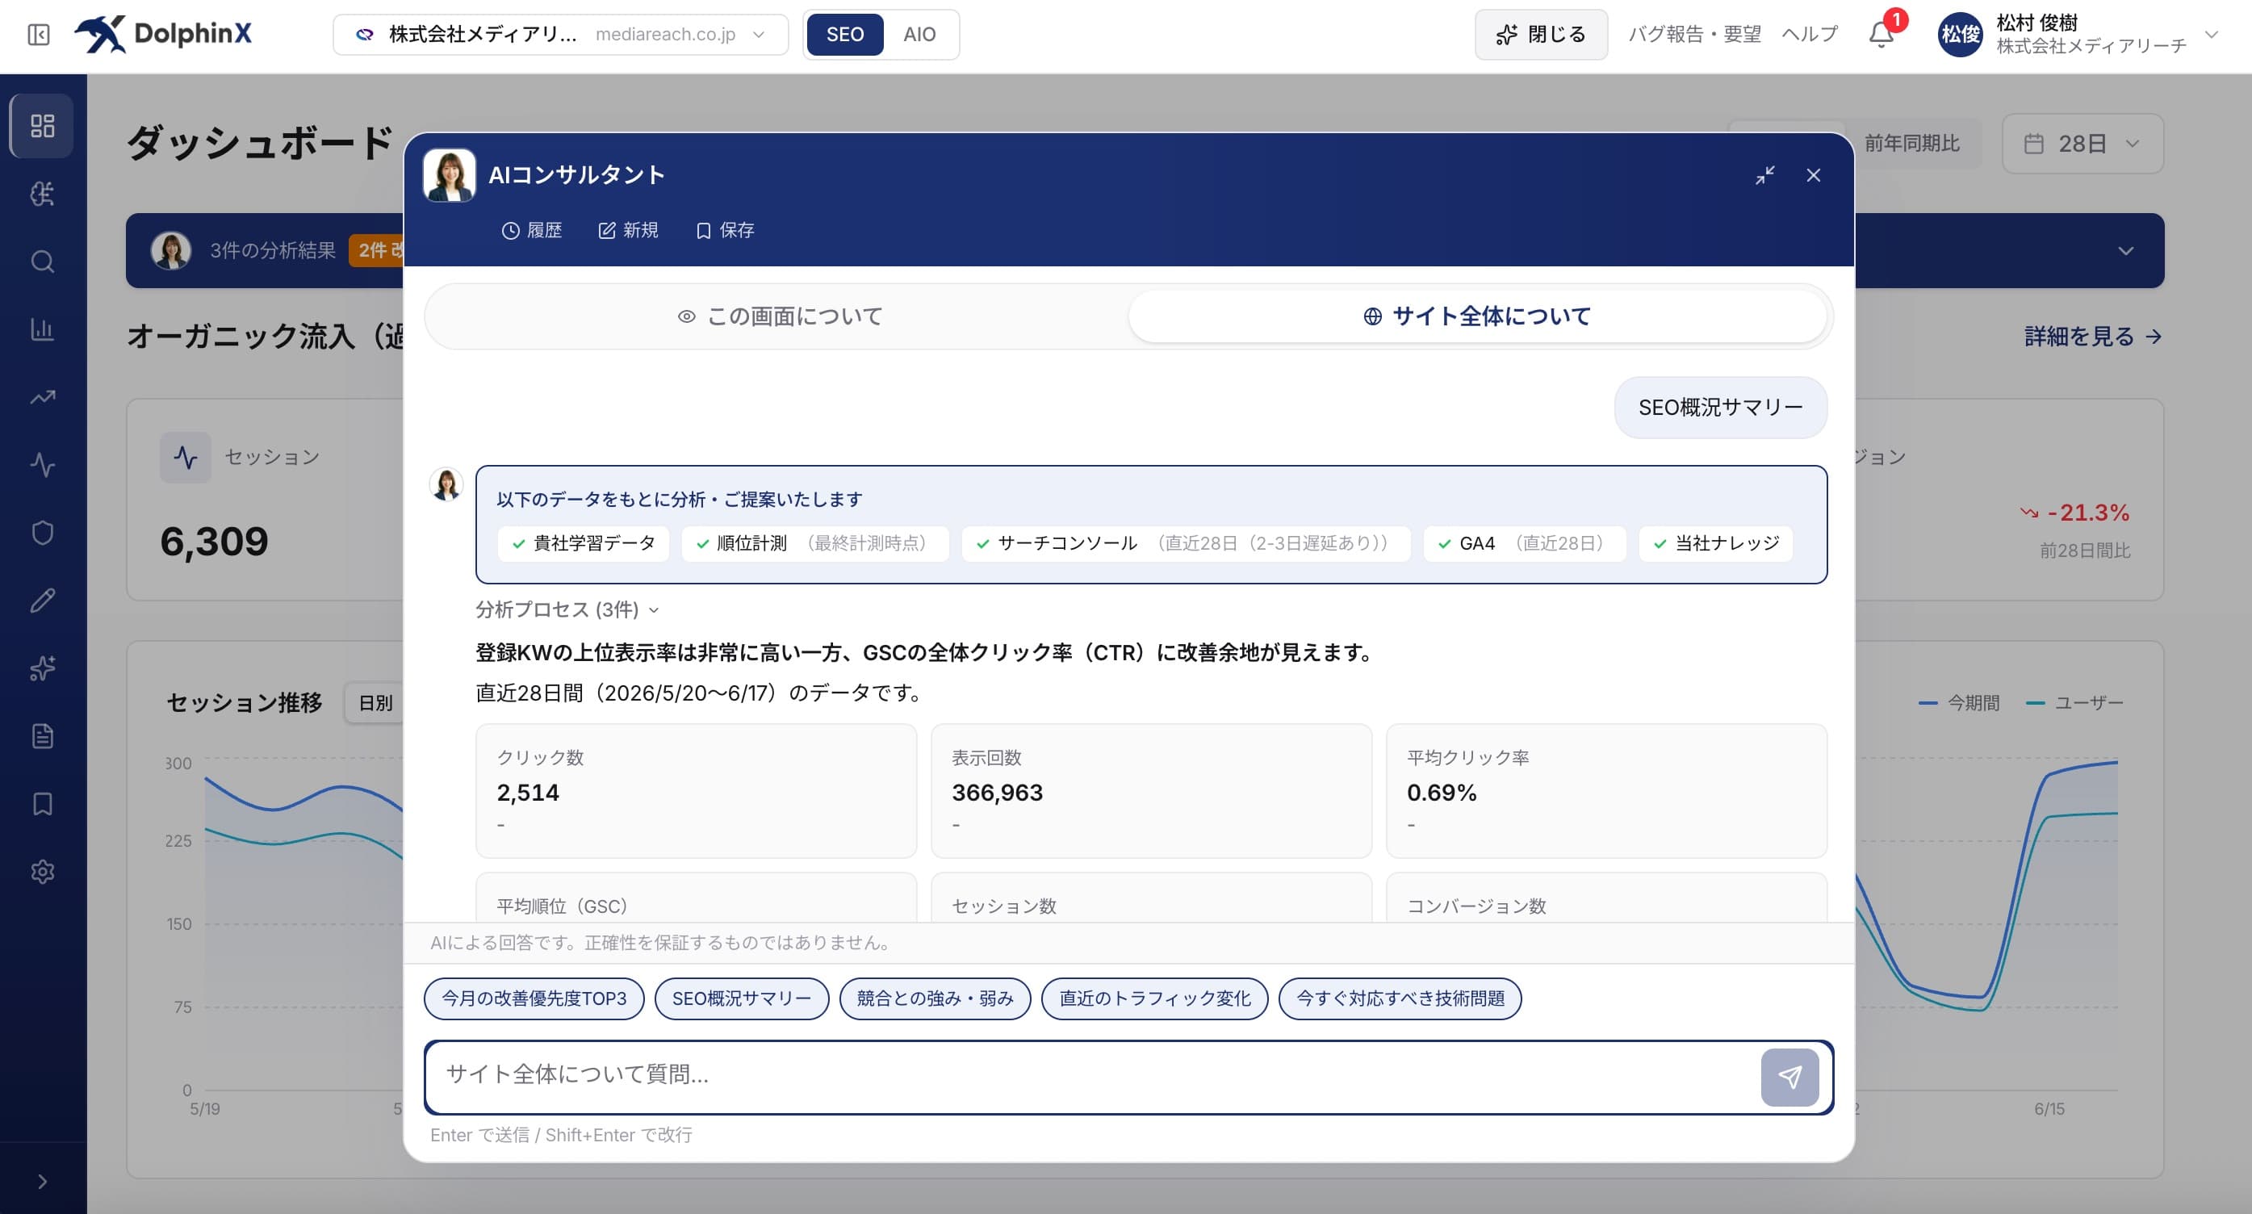The image size is (2252, 1214).
Task: Click the DolphinX logo
Action: pyautogui.click(x=164, y=34)
